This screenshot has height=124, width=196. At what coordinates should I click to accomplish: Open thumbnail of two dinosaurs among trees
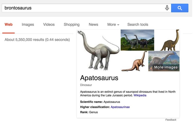pos(137,40)
